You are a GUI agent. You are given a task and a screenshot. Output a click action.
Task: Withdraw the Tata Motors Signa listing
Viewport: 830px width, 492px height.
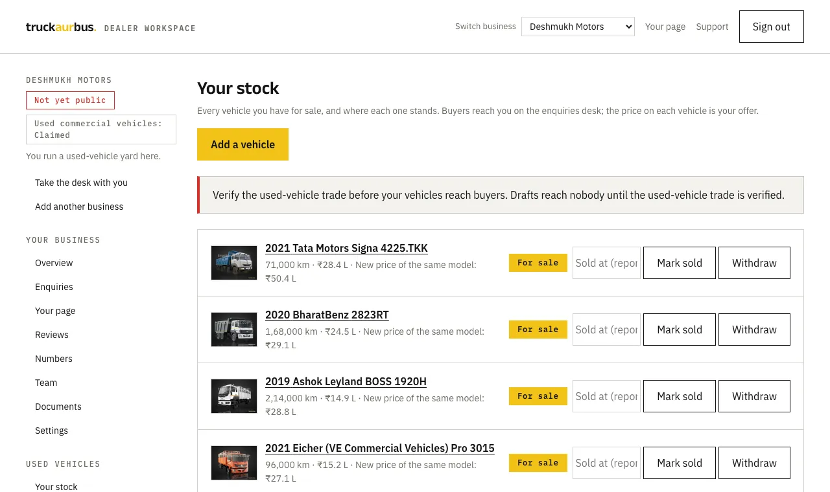coord(754,263)
